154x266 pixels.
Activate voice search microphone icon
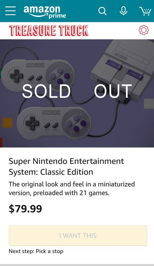(x=123, y=11)
